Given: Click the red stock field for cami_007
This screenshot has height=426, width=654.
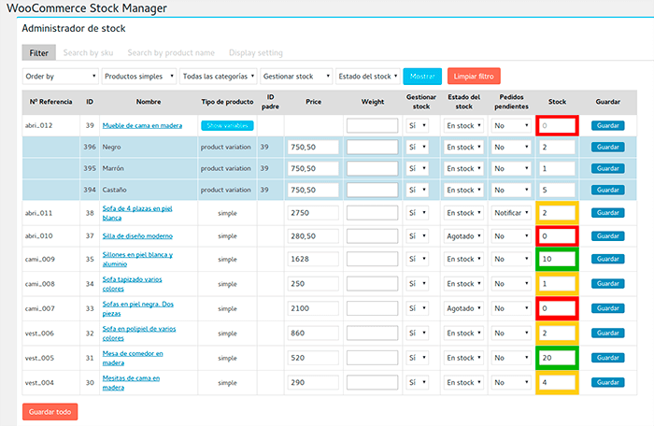Looking at the screenshot, I should click(x=557, y=308).
